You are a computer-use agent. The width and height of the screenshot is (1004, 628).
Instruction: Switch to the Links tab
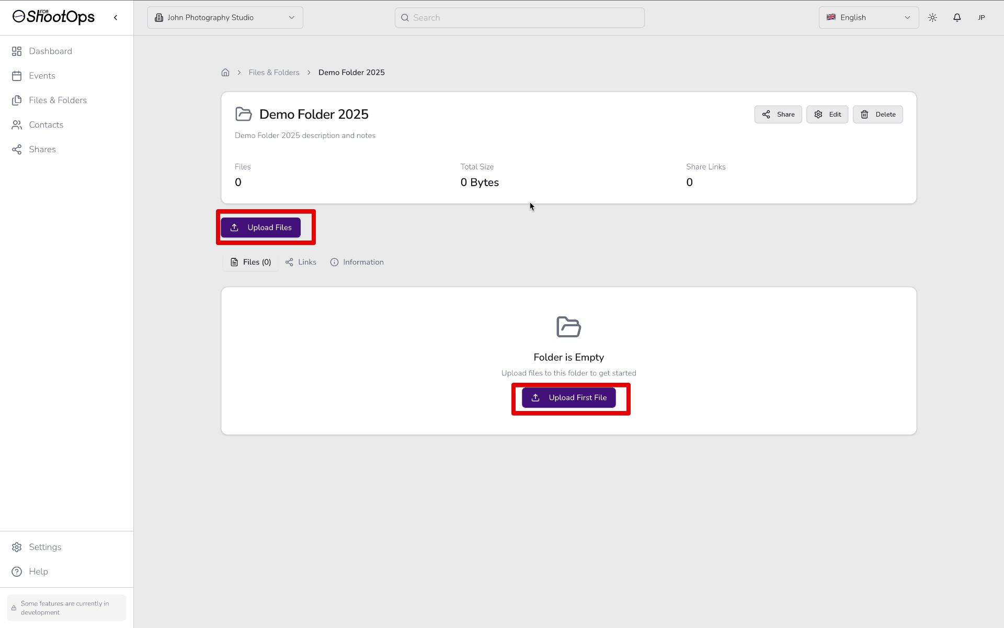(301, 262)
